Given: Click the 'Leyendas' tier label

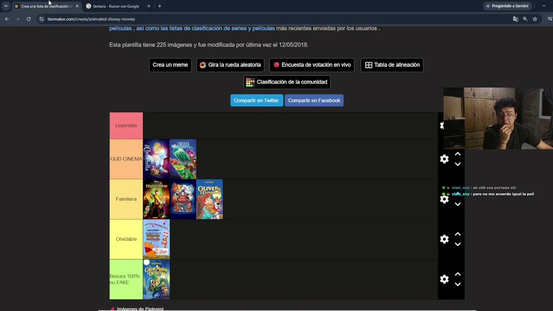Looking at the screenshot, I should pos(126,126).
